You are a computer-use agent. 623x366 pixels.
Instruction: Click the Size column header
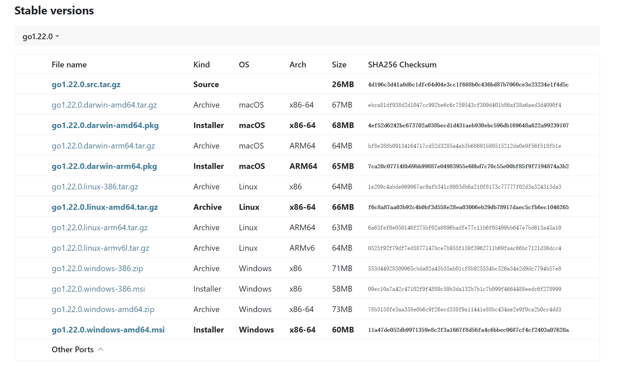coord(339,65)
